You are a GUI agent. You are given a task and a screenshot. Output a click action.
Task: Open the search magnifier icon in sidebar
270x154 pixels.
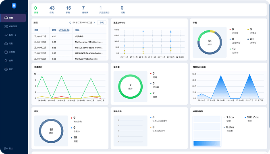(6, 61)
